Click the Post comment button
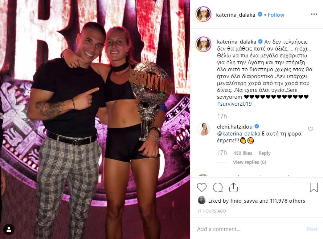This screenshot has height=239, width=323. [x=312, y=229]
